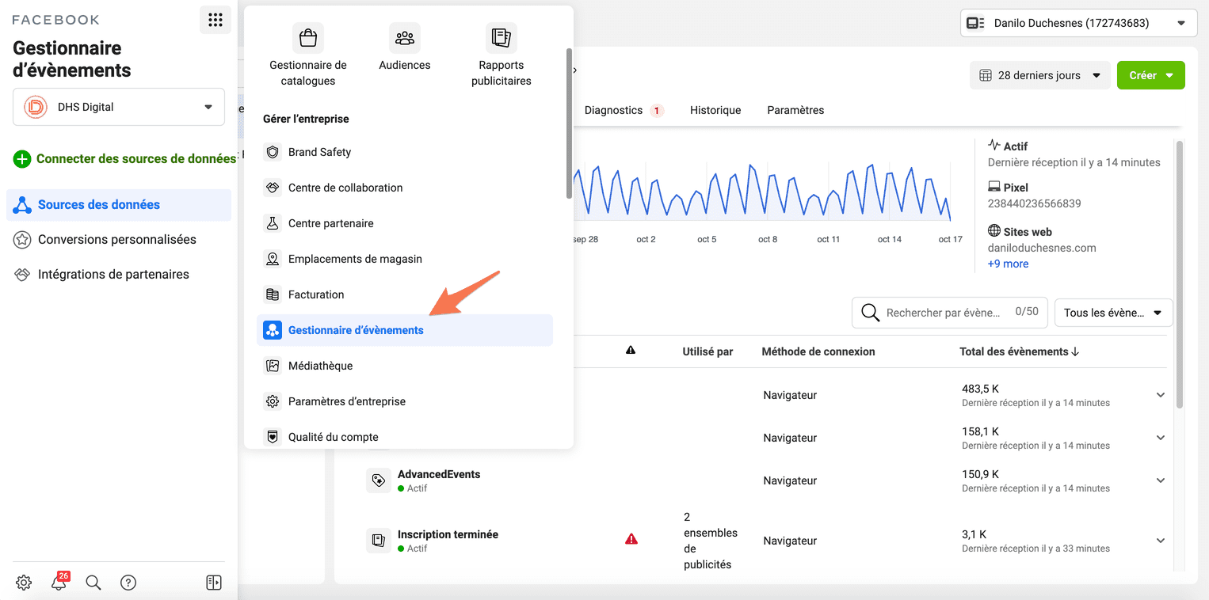Screen dimensions: 1209x600
Task: Open the DHS Digital business dropdown
Action: 119,107
